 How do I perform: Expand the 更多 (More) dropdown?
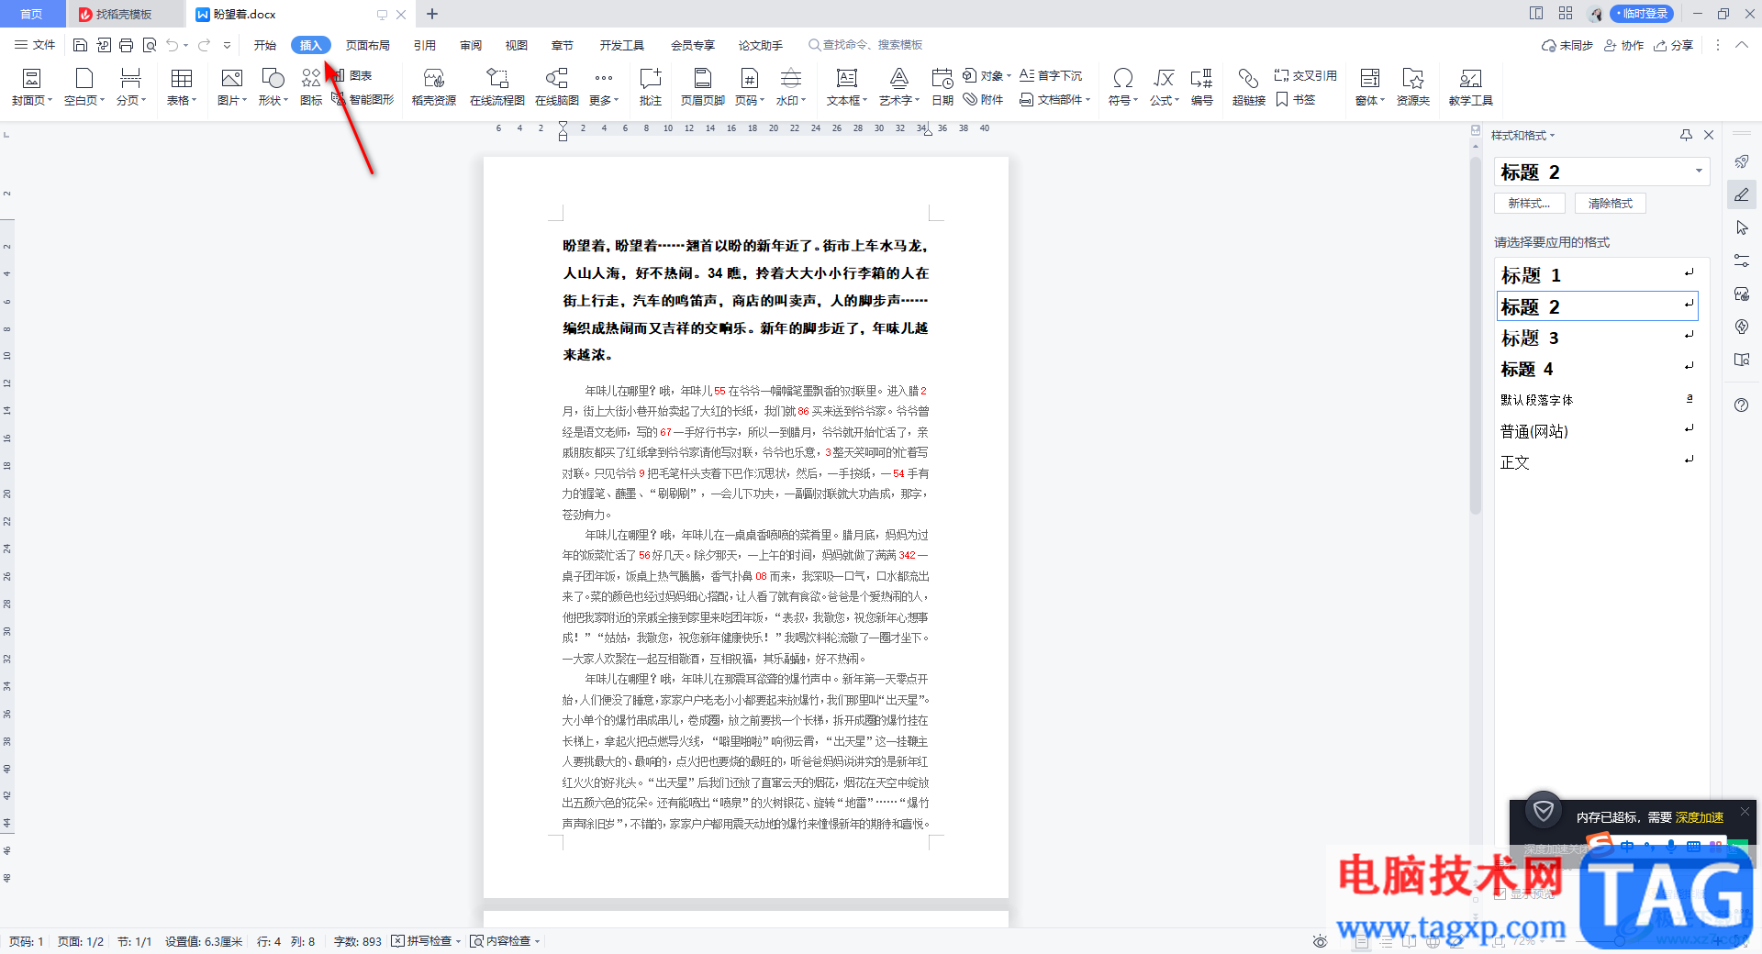click(x=604, y=87)
